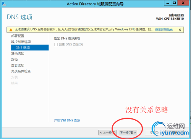This screenshot has width=191, height=139.
Task: Go to 先决条件检查 step
Action: [21, 71]
